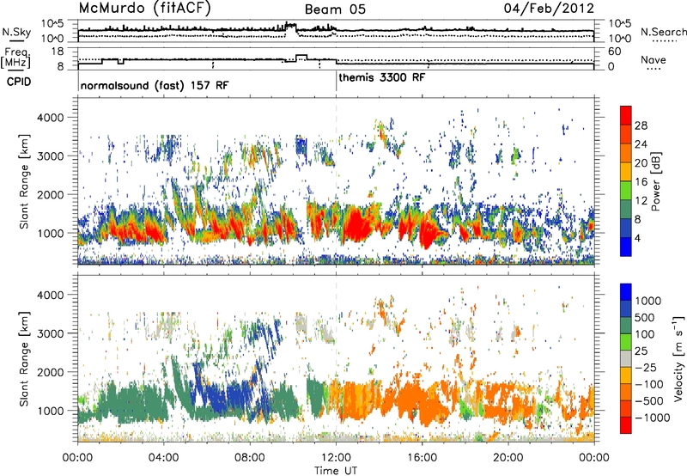
Task: Click the '-100' value on Velocity colorbar
Action: [651, 384]
